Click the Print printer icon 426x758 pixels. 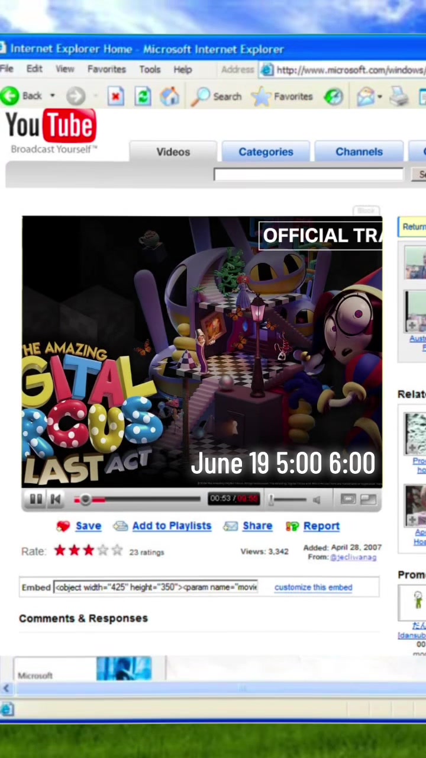399,96
